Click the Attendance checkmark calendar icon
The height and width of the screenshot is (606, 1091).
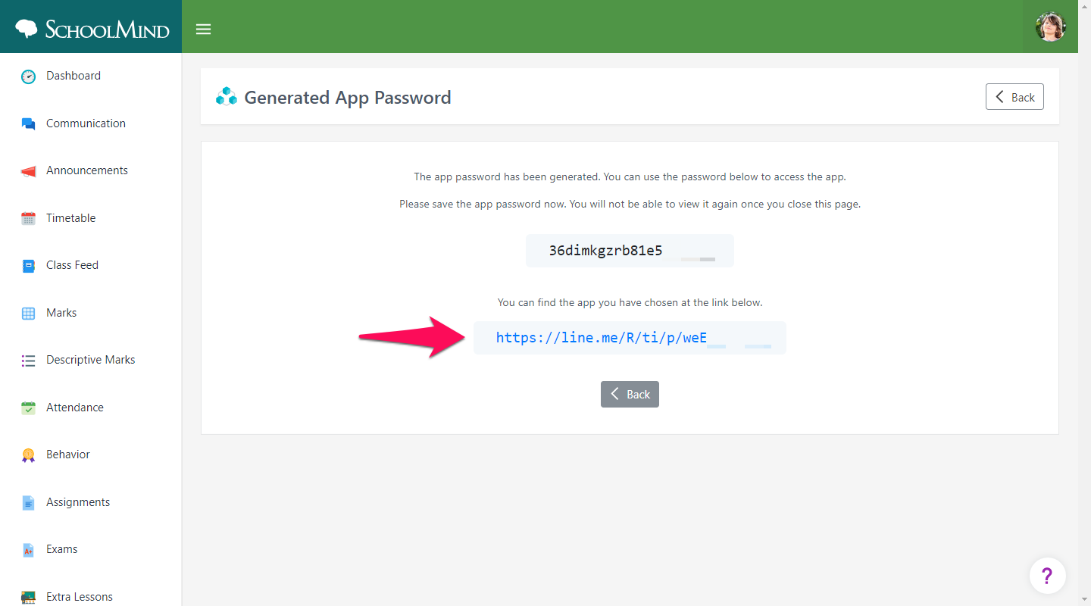pyautogui.click(x=28, y=408)
